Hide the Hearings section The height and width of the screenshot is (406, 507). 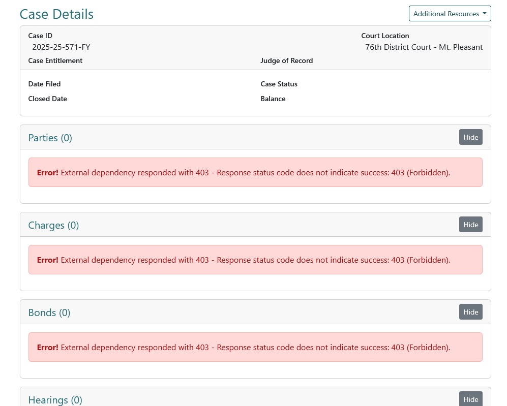470,399
